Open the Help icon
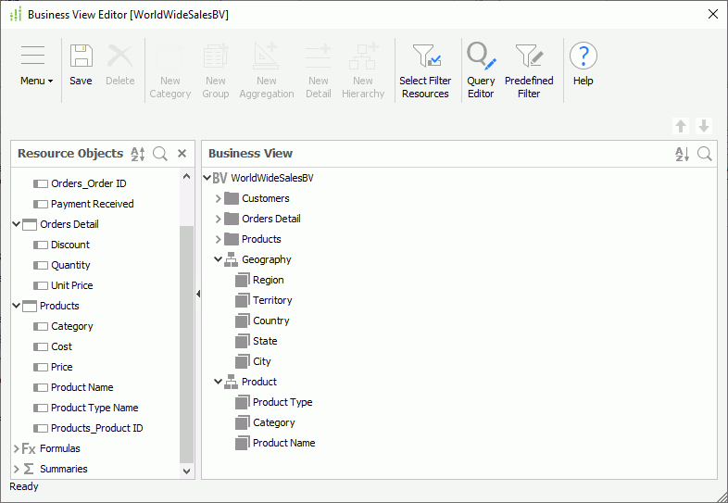The image size is (728, 503). click(583, 57)
